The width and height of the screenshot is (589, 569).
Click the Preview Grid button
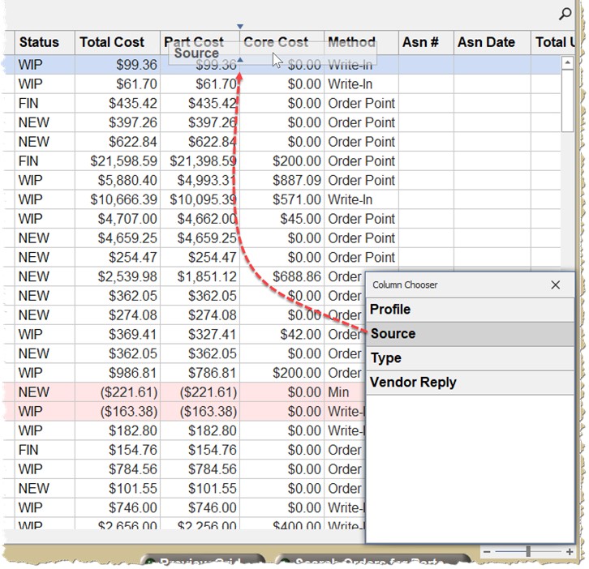[203, 562]
